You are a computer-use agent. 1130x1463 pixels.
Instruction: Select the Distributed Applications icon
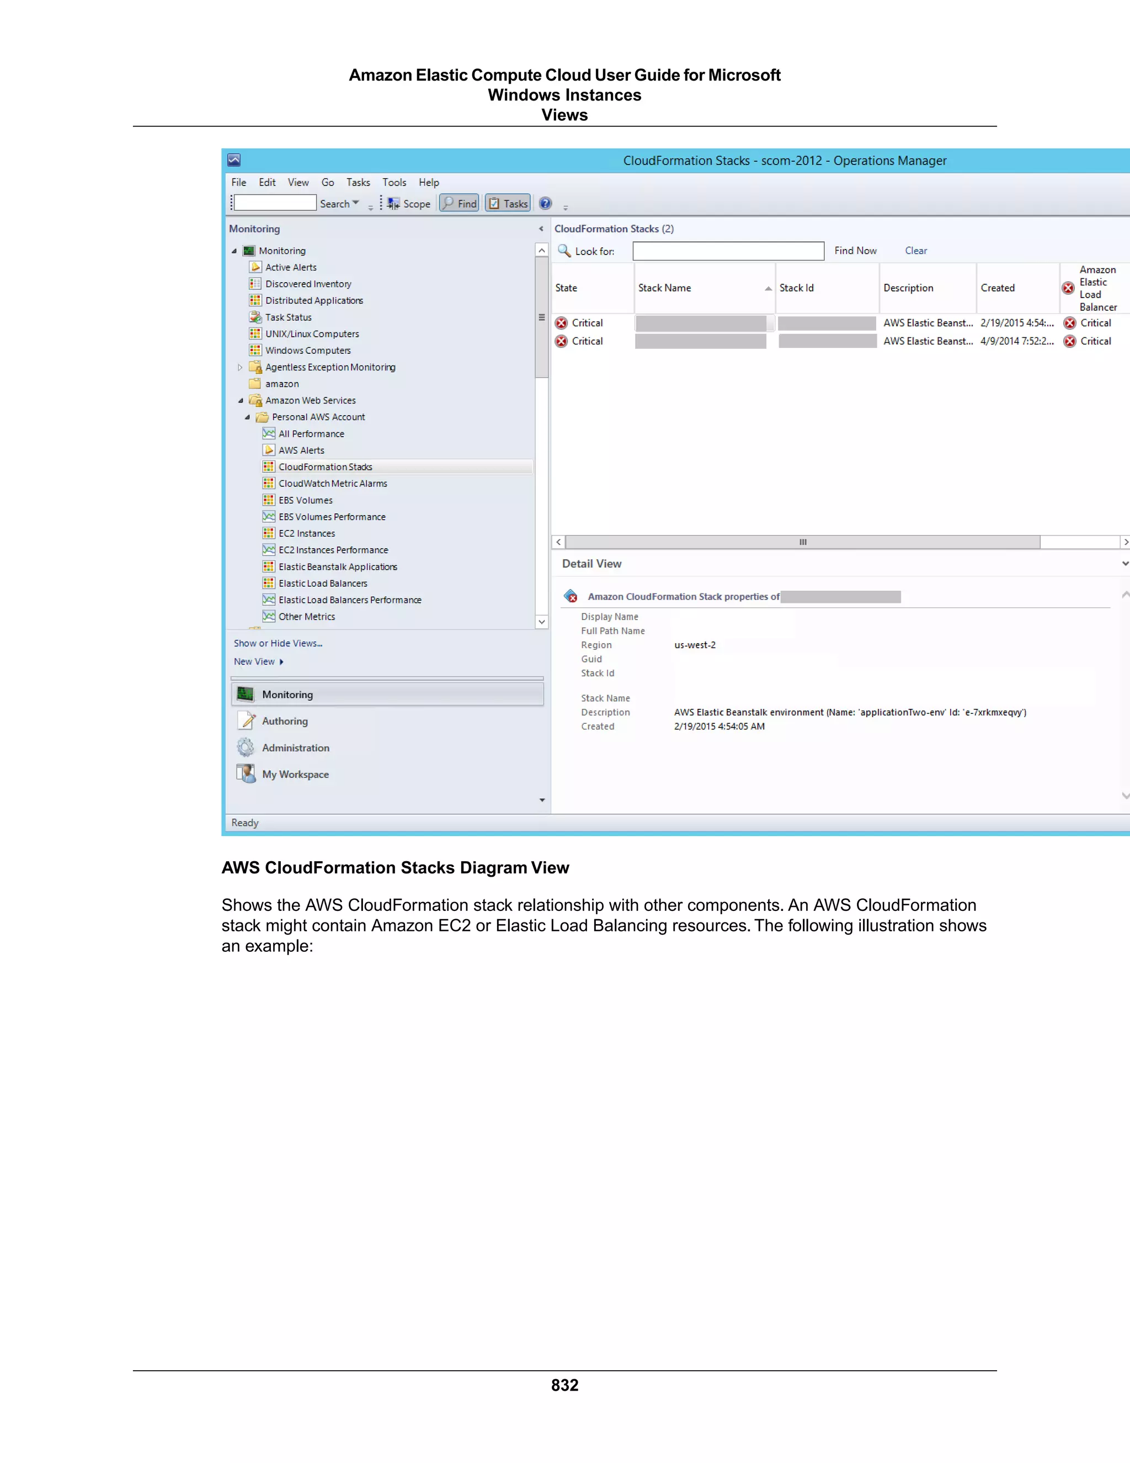tap(255, 300)
